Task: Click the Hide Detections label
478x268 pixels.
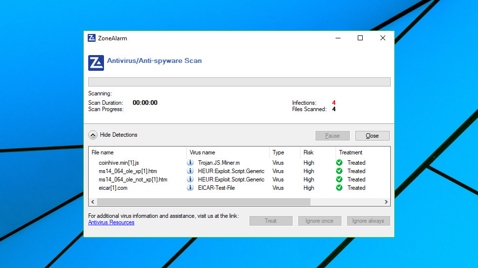Action: [119, 135]
